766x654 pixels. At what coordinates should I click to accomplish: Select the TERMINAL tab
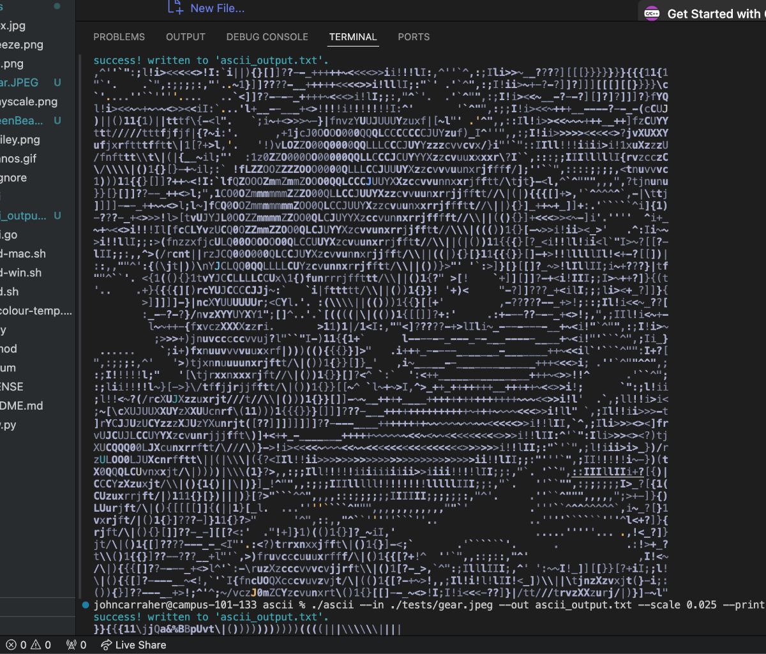coord(353,37)
